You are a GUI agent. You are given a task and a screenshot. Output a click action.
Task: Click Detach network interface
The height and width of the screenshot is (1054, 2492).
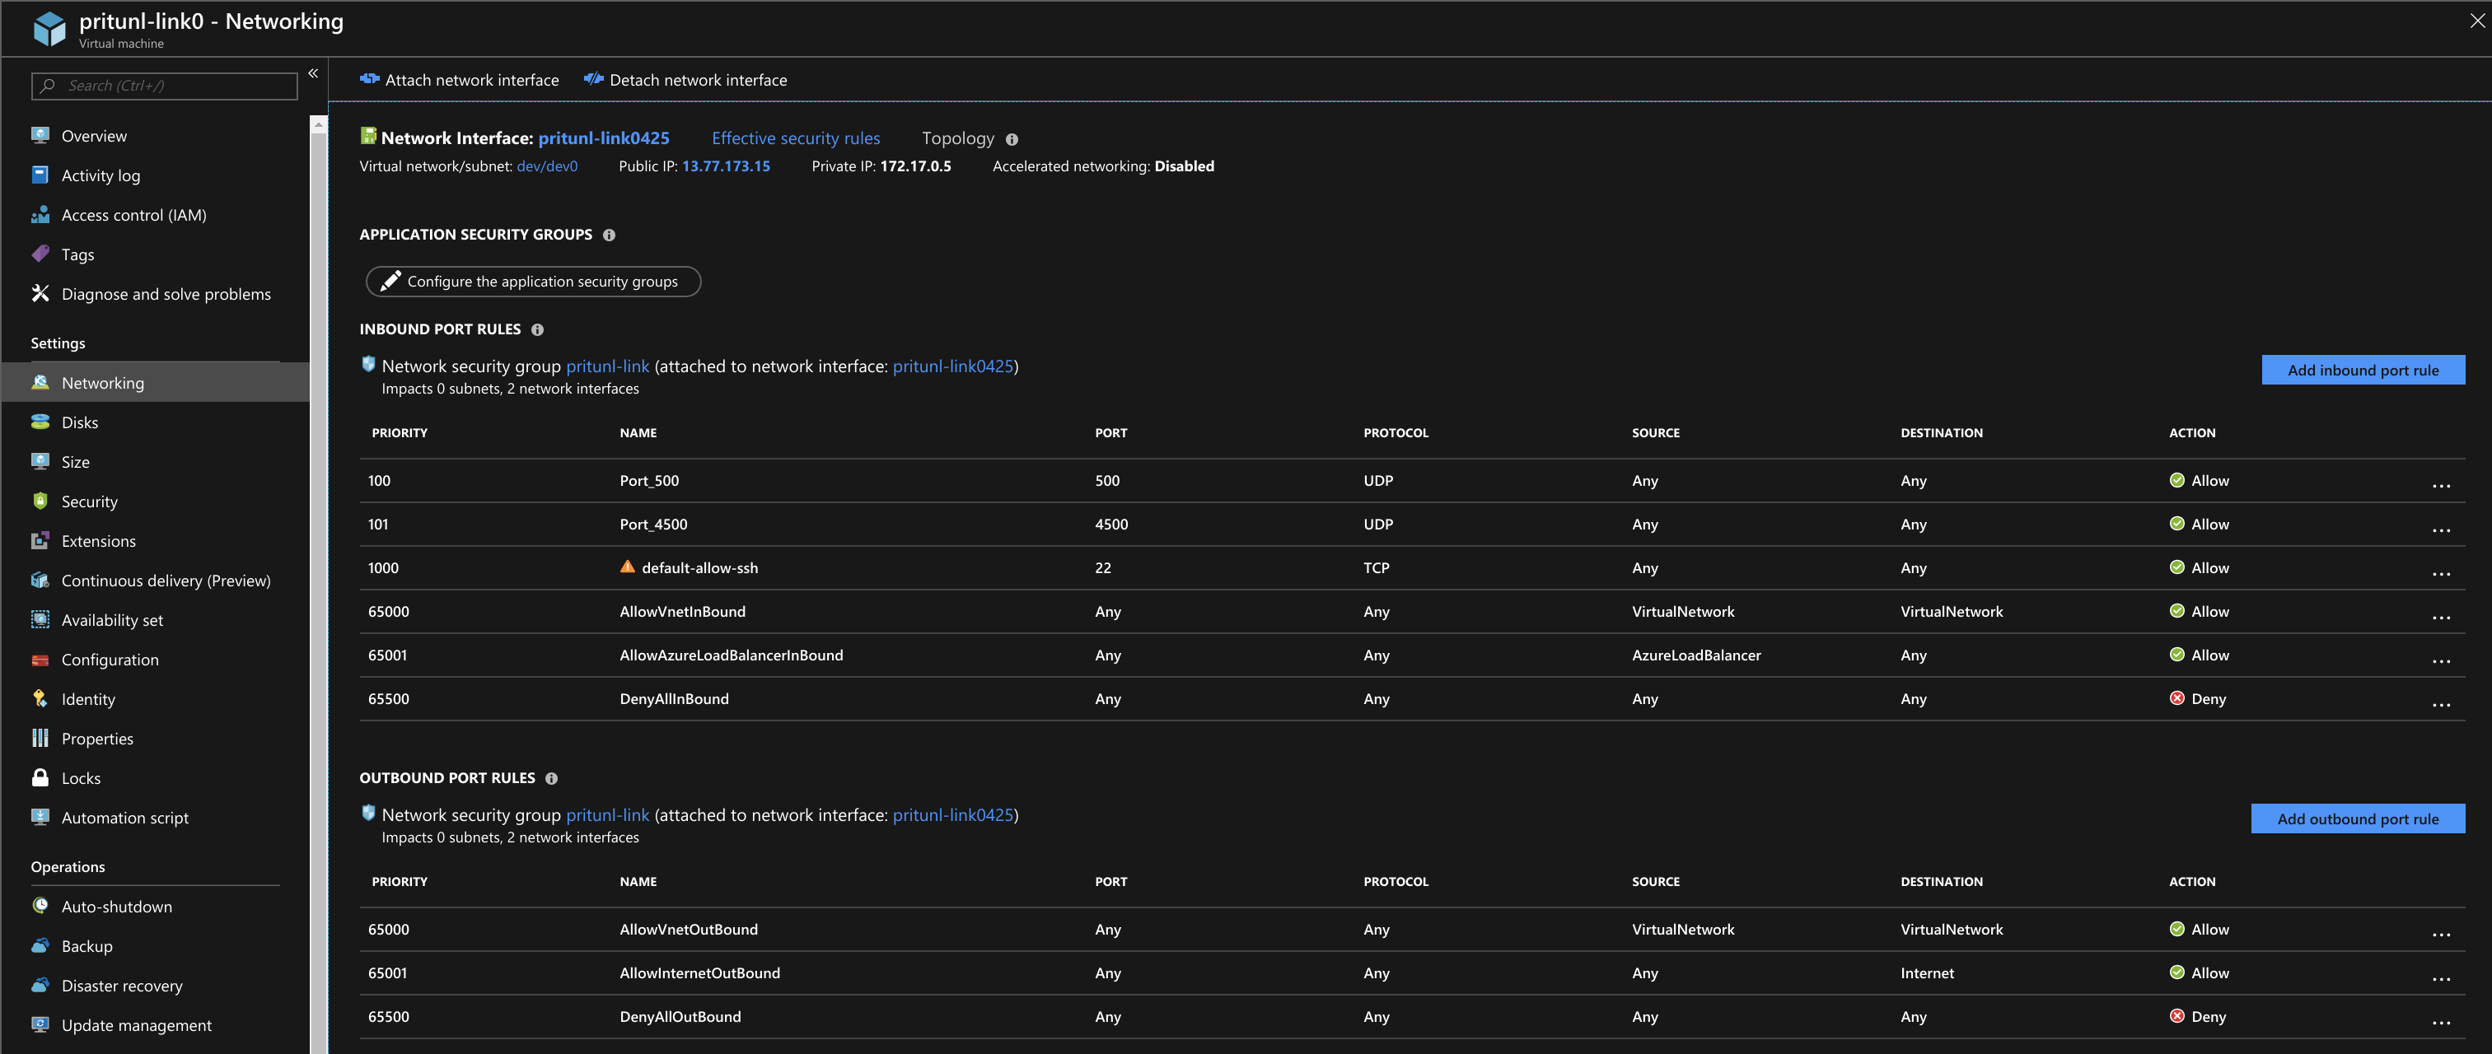(685, 80)
